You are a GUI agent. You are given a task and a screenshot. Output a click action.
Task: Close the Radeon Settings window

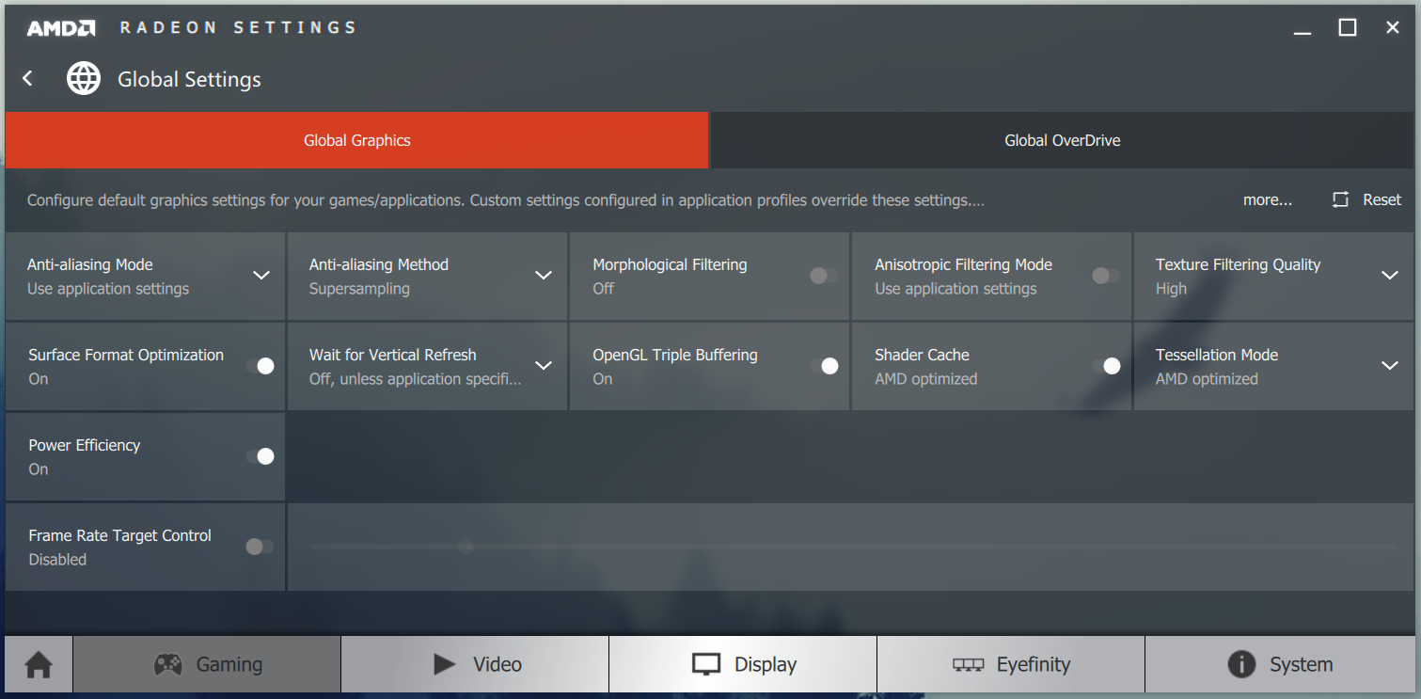[x=1393, y=28]
